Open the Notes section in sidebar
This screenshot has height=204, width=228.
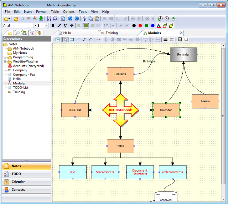coord(27,166)
